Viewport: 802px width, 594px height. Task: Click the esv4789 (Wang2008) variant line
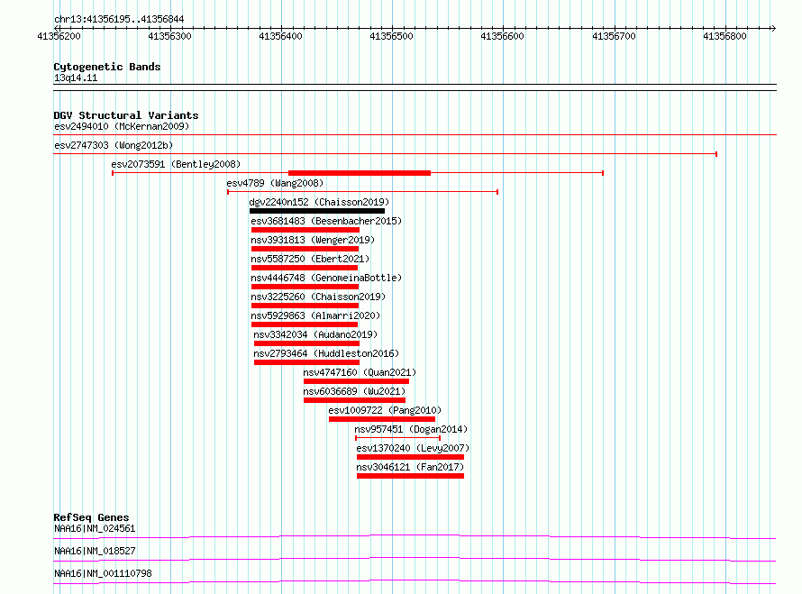pyautogui.click(x=362, y=192)
